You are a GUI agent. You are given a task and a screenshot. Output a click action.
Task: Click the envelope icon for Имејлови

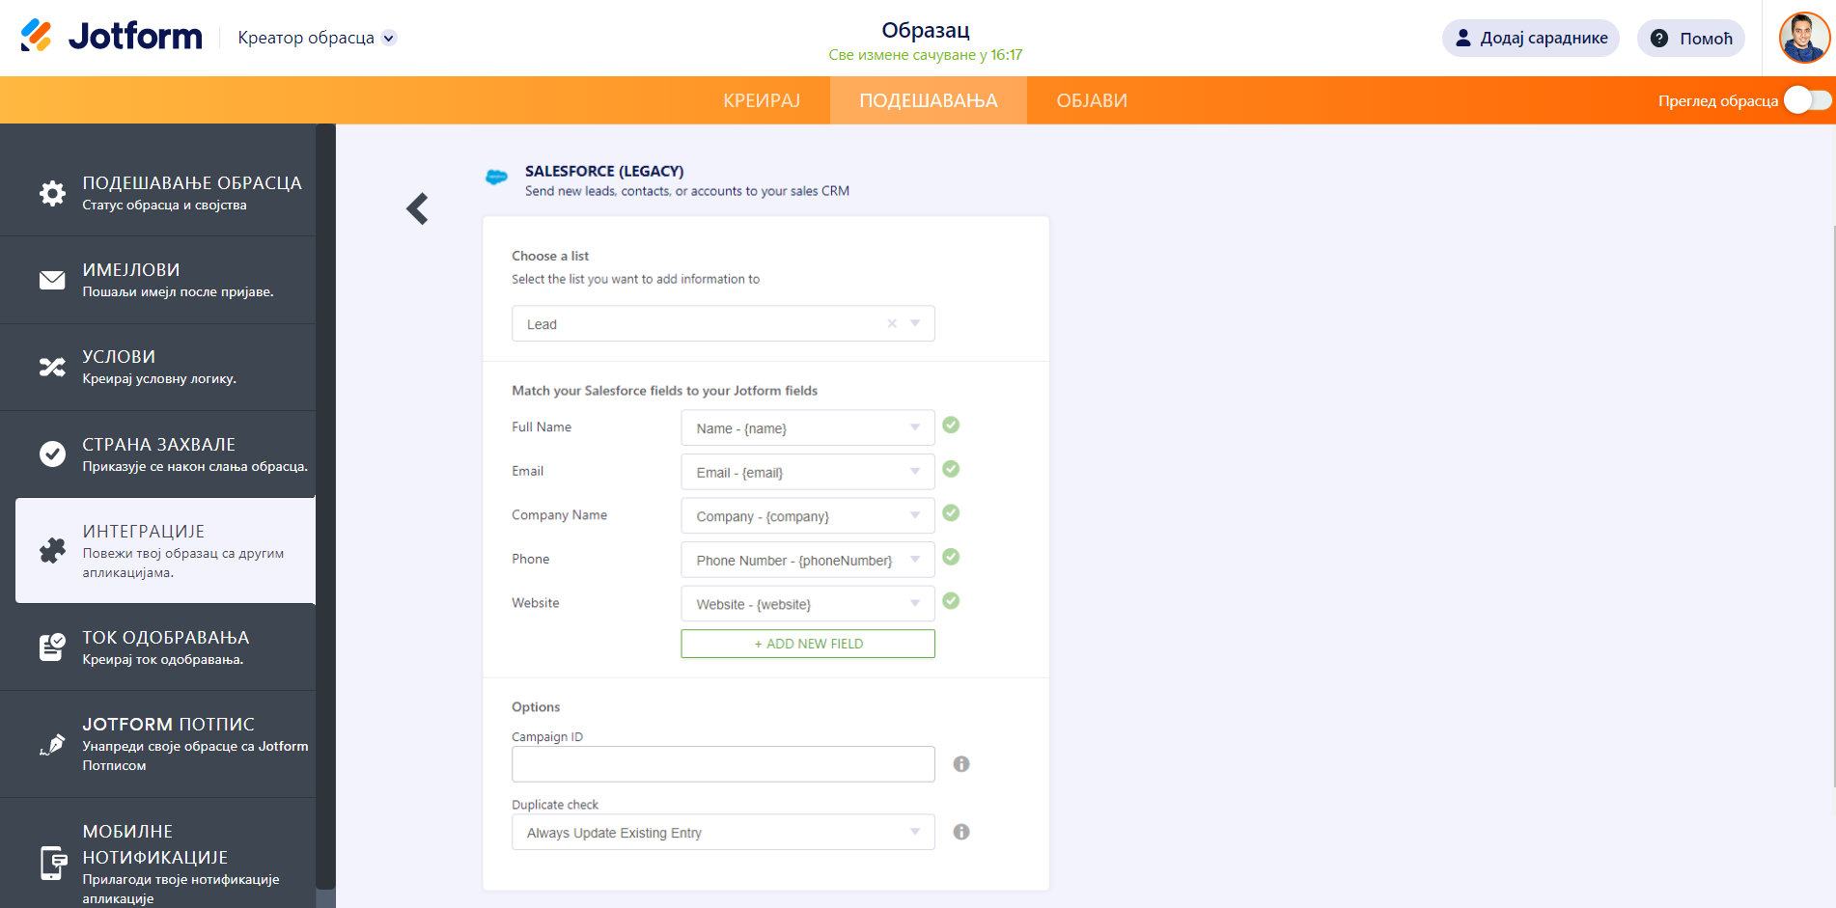pyautogui.click(x=52, y=280)
